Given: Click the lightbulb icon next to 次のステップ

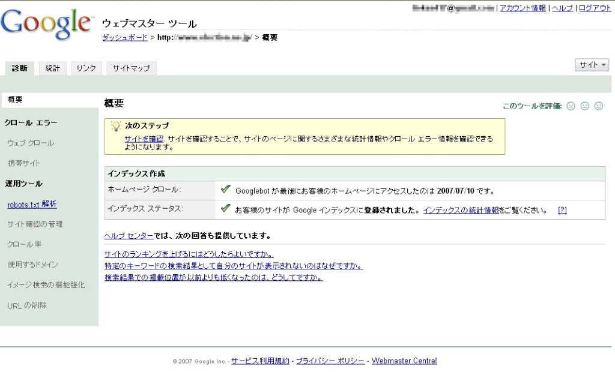Looking at the screenshot, I should (x=116, y=126).
